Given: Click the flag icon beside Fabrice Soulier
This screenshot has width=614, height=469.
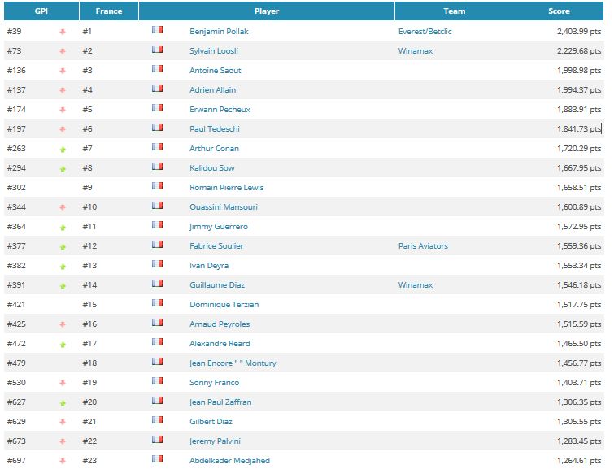Looking at the screenshot, I should point(158,245).
